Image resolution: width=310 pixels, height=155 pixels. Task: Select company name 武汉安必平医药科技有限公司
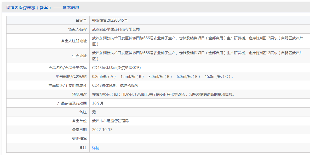point(116,29)
